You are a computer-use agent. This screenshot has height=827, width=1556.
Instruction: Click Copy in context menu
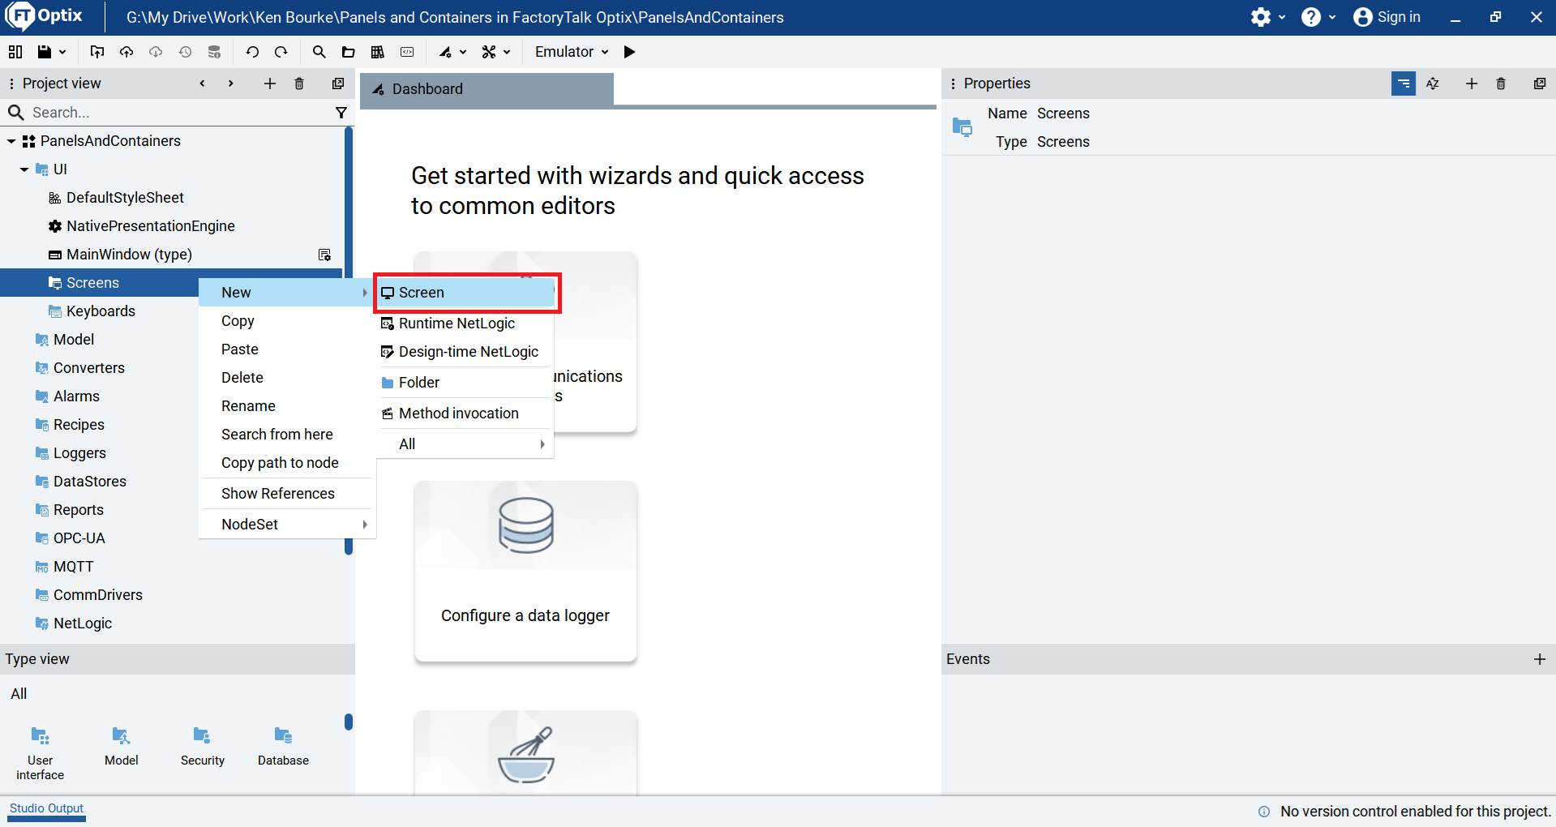coord(287,321)
